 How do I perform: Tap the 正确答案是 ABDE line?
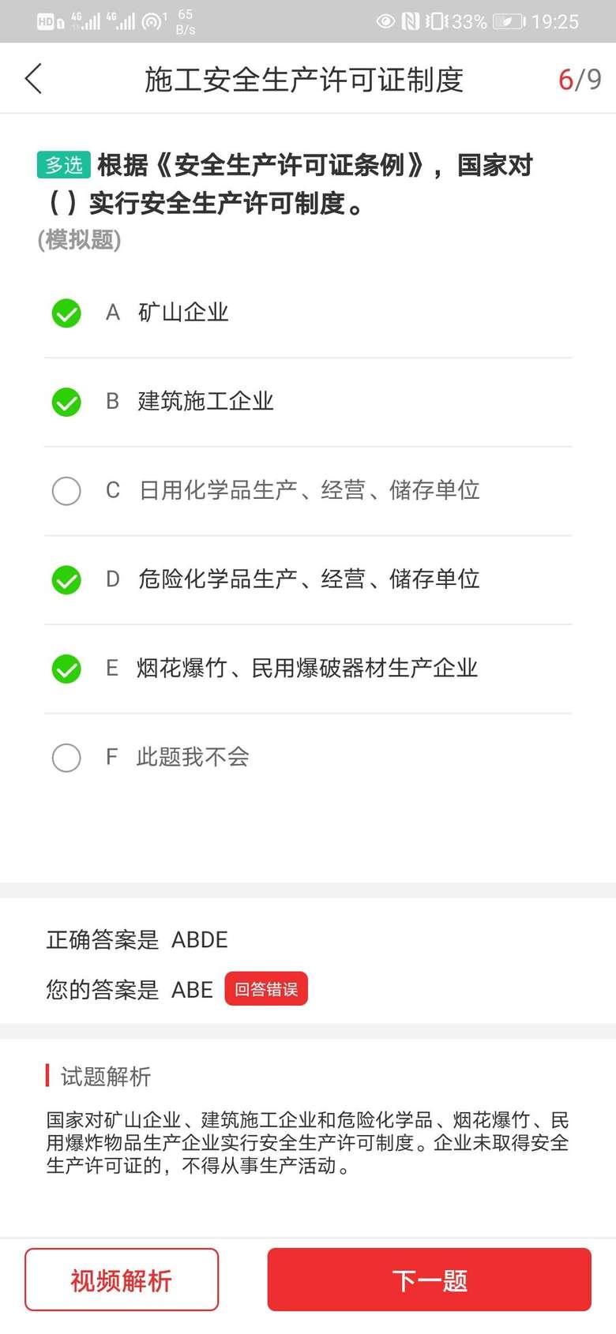137,939
